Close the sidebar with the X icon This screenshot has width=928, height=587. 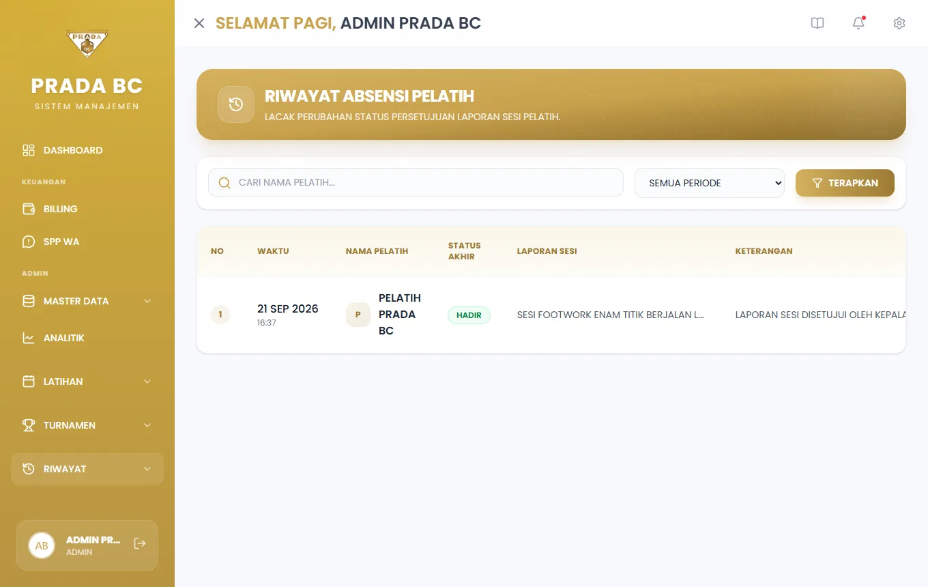coord(199,23)
